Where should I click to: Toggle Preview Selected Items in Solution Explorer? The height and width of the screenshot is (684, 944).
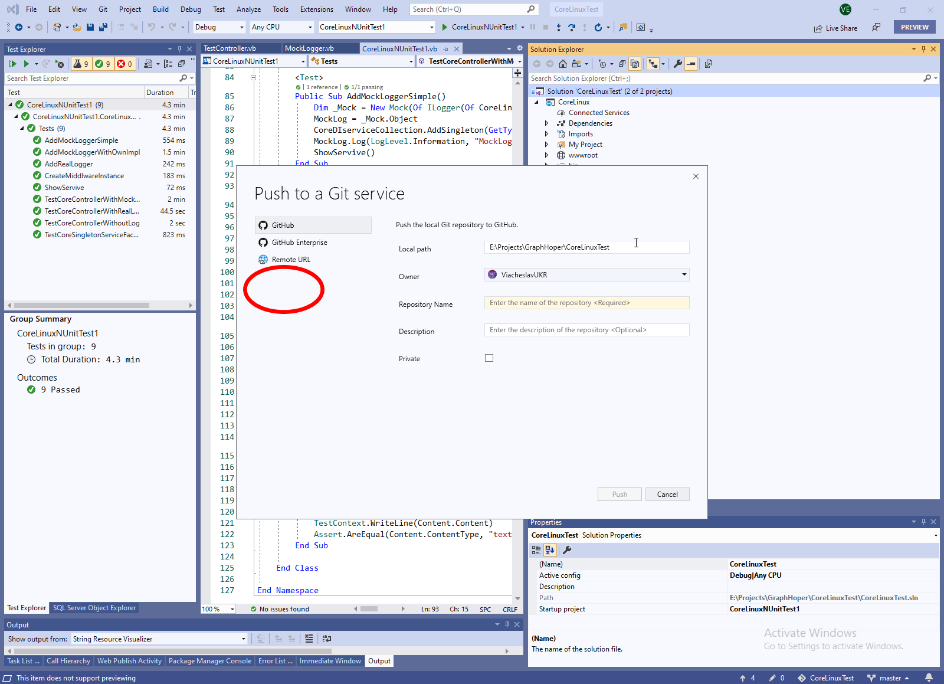click(x=691, y=64)
